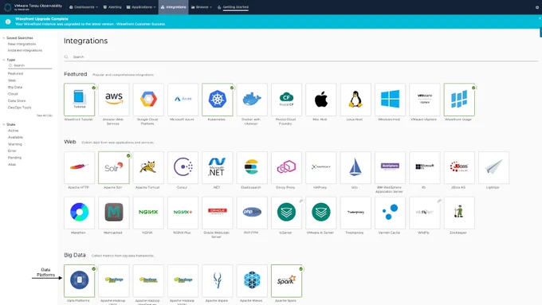The image size is (542, 305).
Task: Select the PHP-FPM integration tile
Action: (252, 213)
